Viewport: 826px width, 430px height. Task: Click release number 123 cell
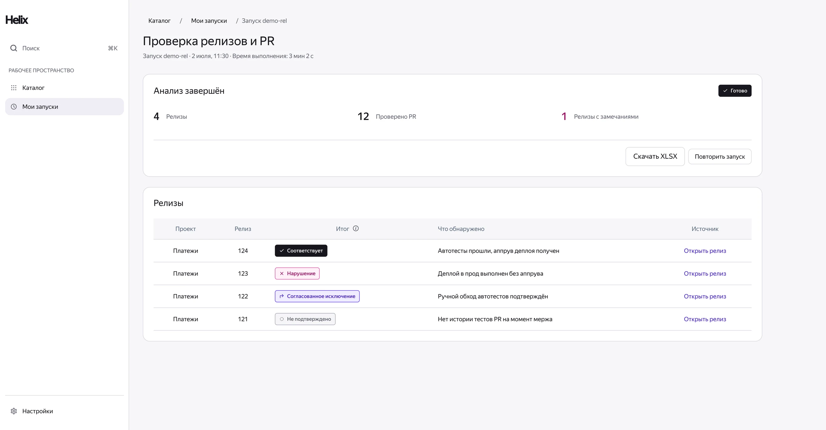[x=243, y=273]
